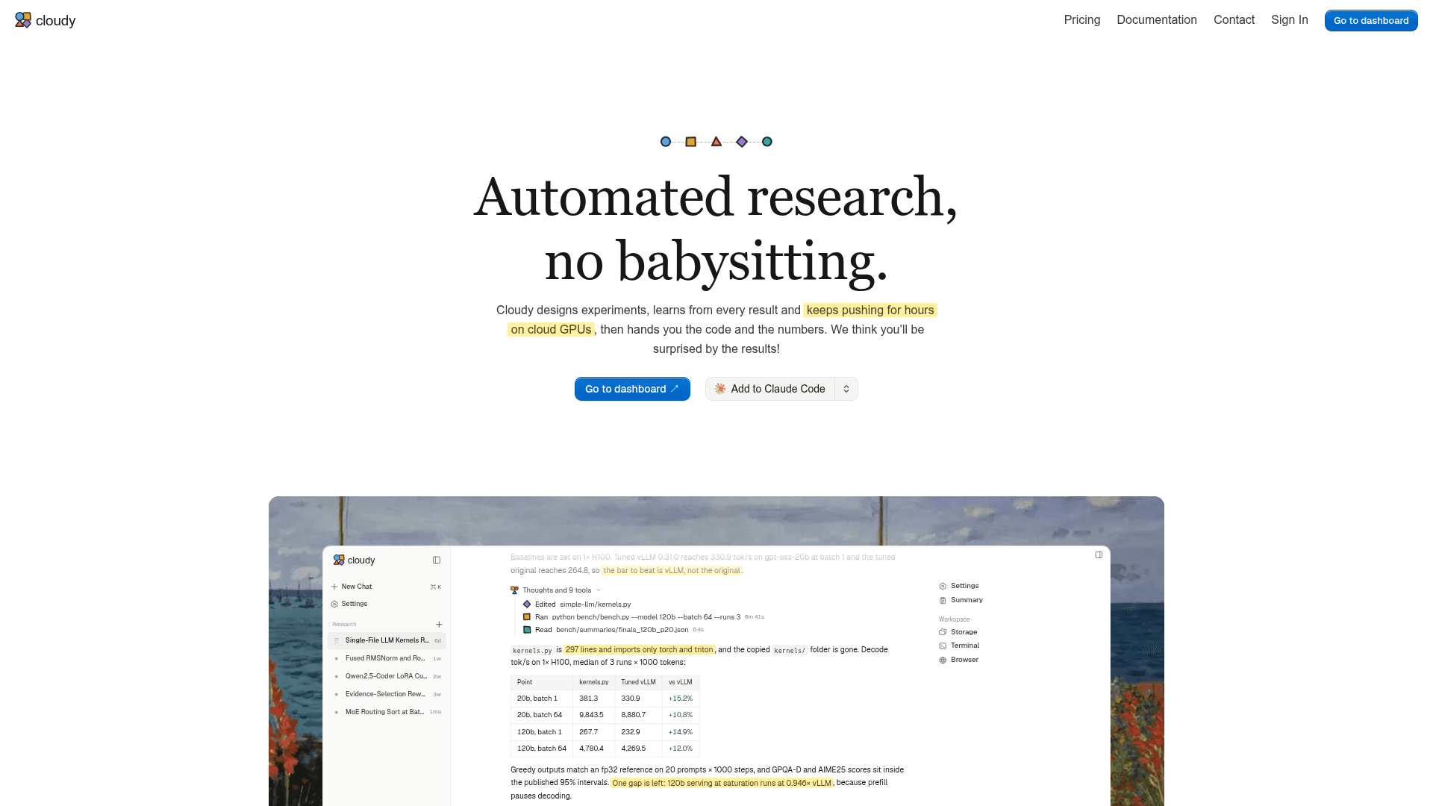Toggle the left sidebar collapse icon

coord(436,560)
